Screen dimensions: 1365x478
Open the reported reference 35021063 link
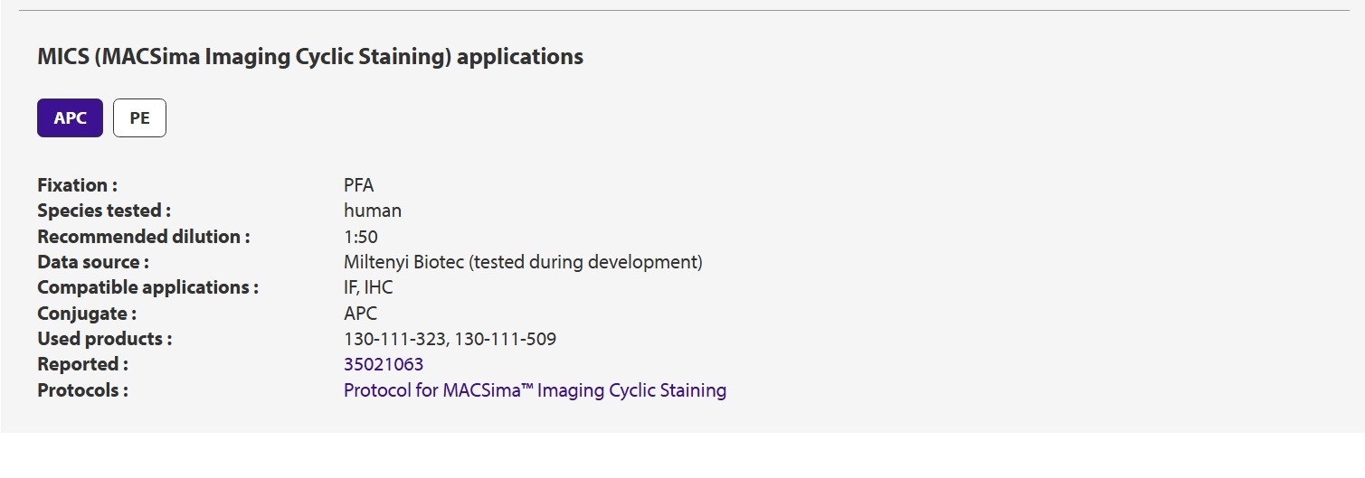[x=384, y=365]
